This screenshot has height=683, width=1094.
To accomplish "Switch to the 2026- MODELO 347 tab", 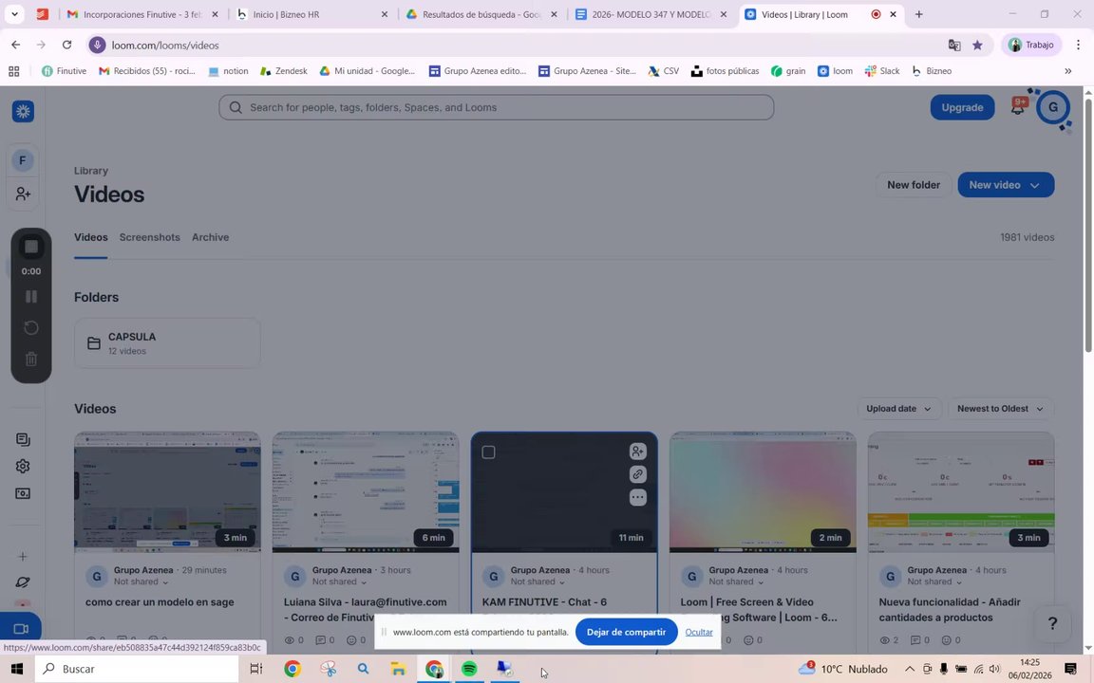I will [651, 14].
